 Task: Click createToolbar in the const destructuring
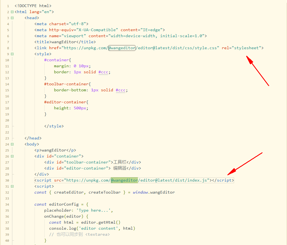click(x=104, y=192)
